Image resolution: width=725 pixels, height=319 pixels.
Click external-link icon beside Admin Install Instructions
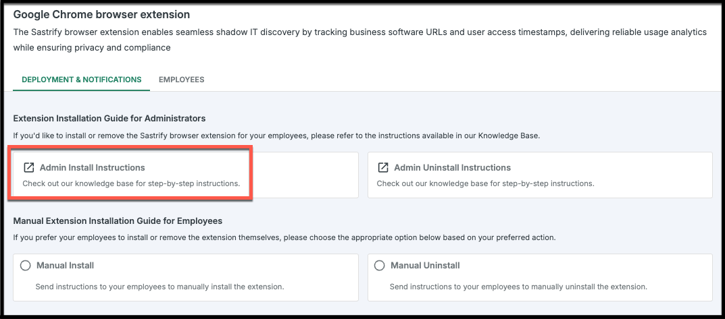pyautogui.click(x=28, y=167)
